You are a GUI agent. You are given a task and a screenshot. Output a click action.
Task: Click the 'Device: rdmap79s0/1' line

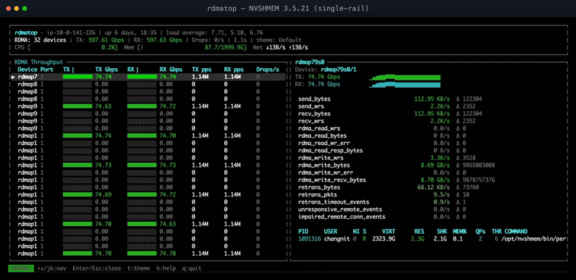coord(326,69)
